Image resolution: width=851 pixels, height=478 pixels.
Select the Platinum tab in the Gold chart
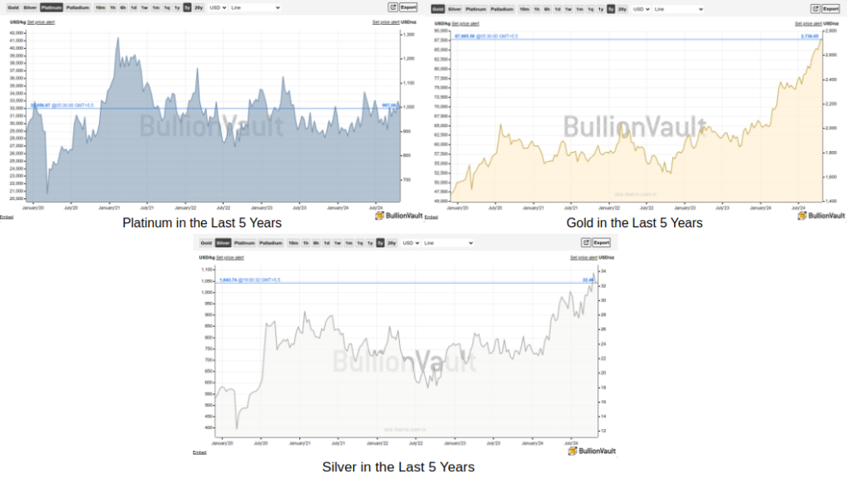pos(475,9)
